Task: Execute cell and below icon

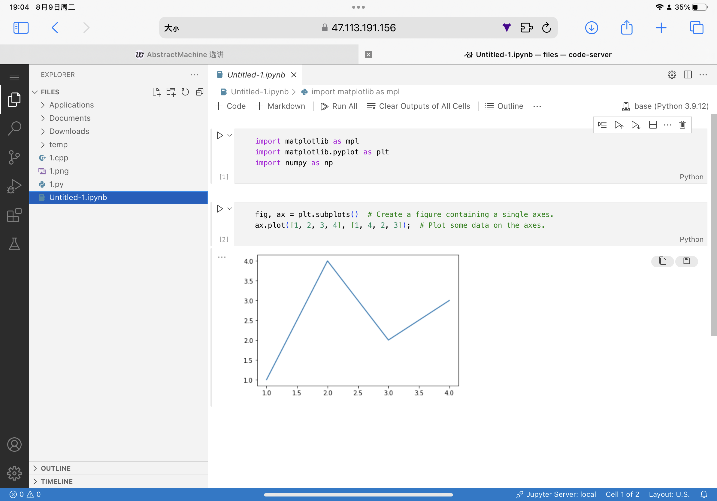Action: coord(636,125)
